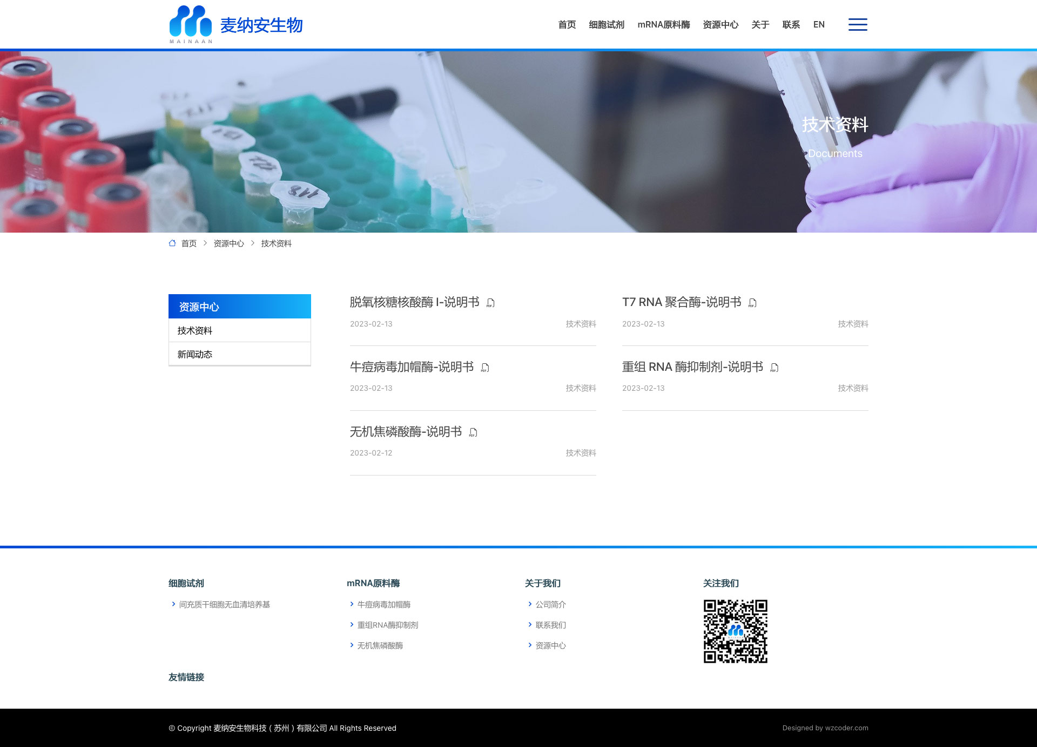Click the Mainaan company logo

tap(235, 25)
